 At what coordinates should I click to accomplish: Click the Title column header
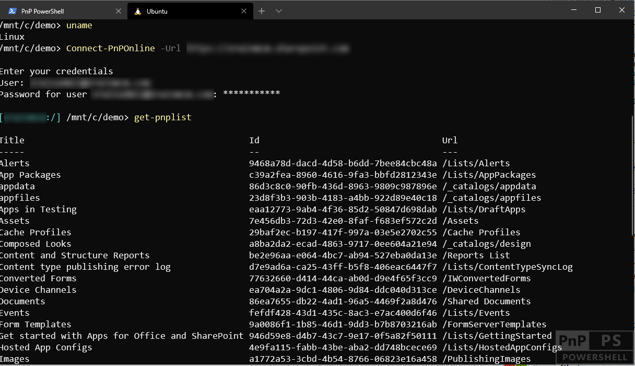click(12, 140)
